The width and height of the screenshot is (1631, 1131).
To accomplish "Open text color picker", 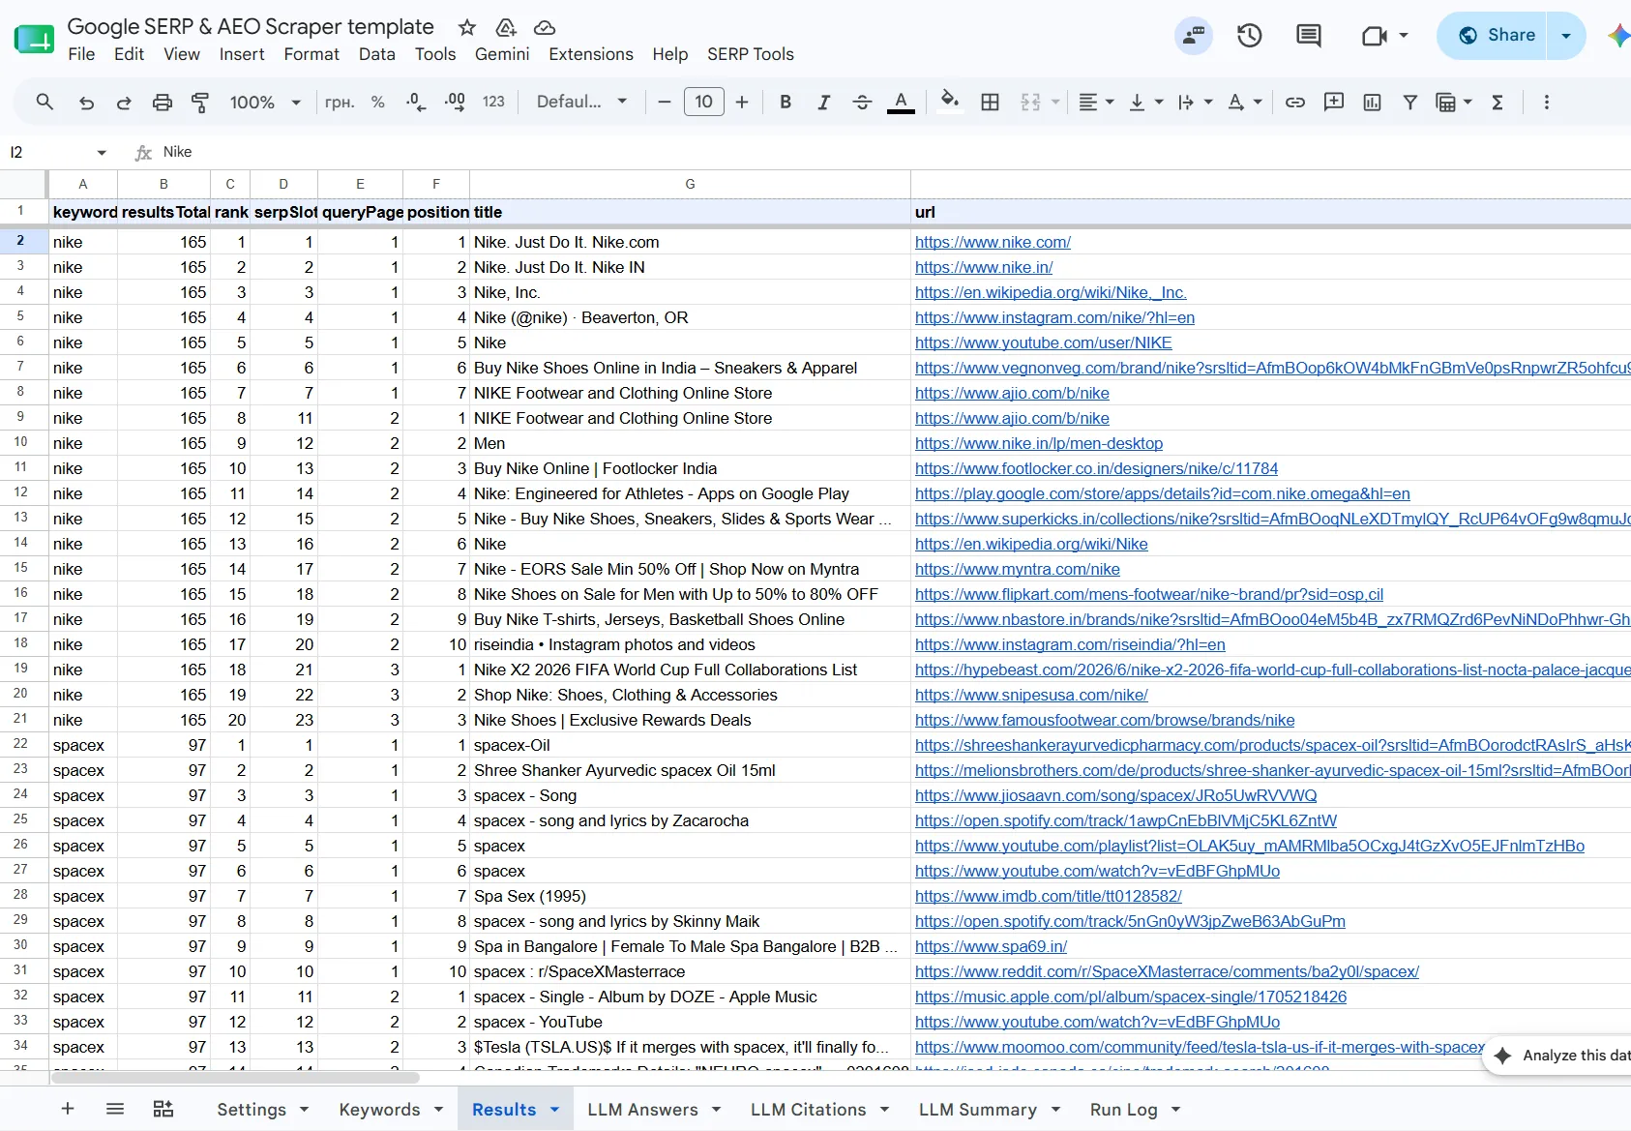I will tap(901, 102).
